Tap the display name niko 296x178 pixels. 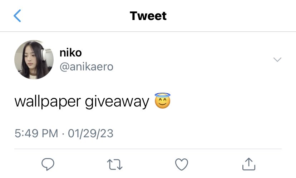[x=70, y=53]
